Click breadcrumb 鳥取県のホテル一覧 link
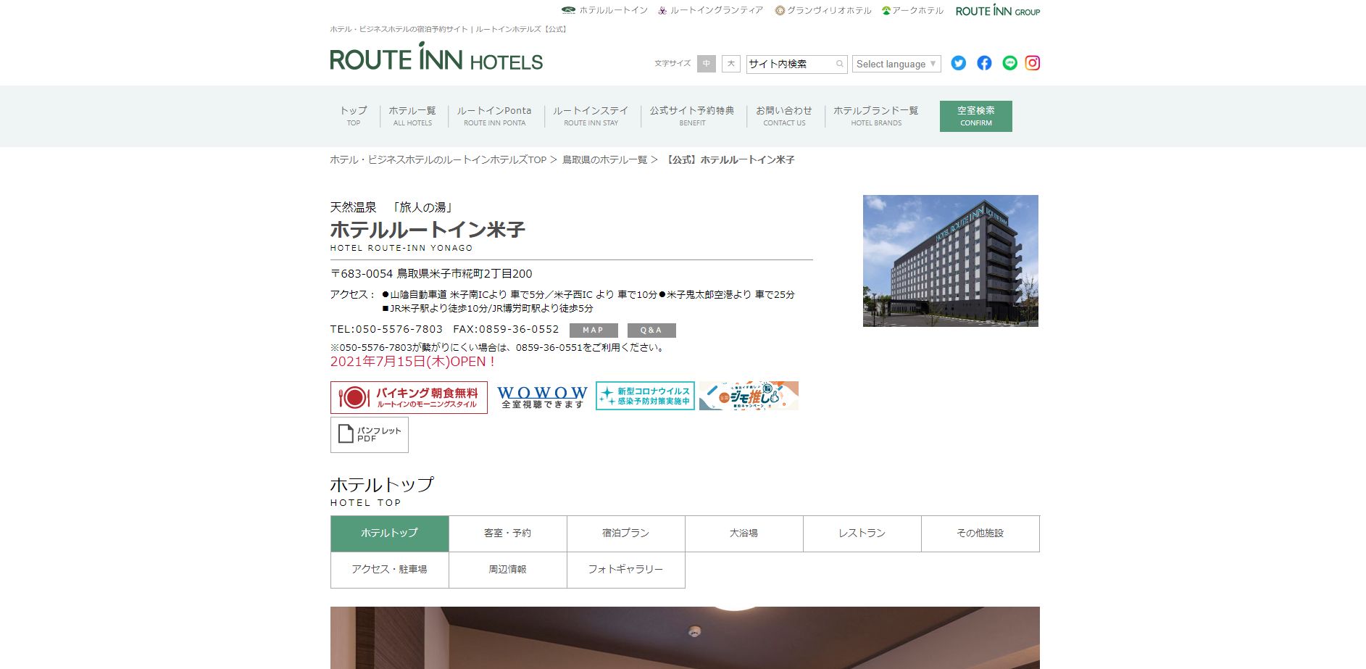This screenshot has height=669, width=1366. pyautogui.click(x=605, y=159)
